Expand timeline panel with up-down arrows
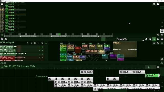This screenshot has width=164, height=92. click(2, 67)
